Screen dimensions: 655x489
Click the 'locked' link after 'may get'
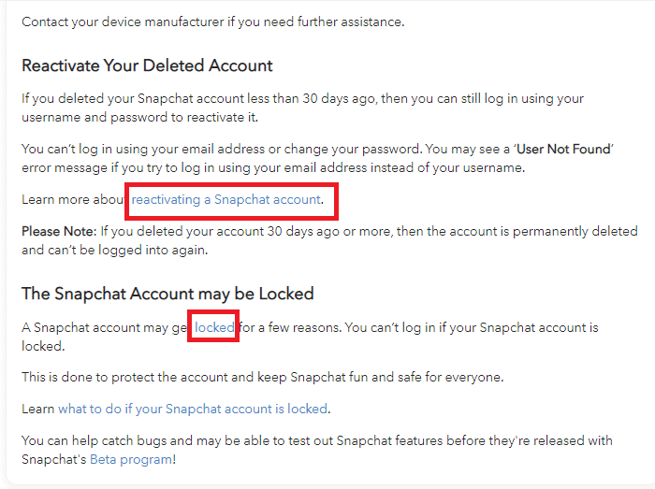214,328
